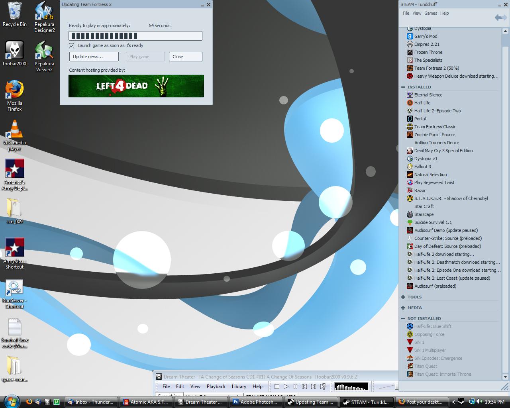Open the Steam File menu
This screenshot has height=408, width=510.
click(406, 13)
